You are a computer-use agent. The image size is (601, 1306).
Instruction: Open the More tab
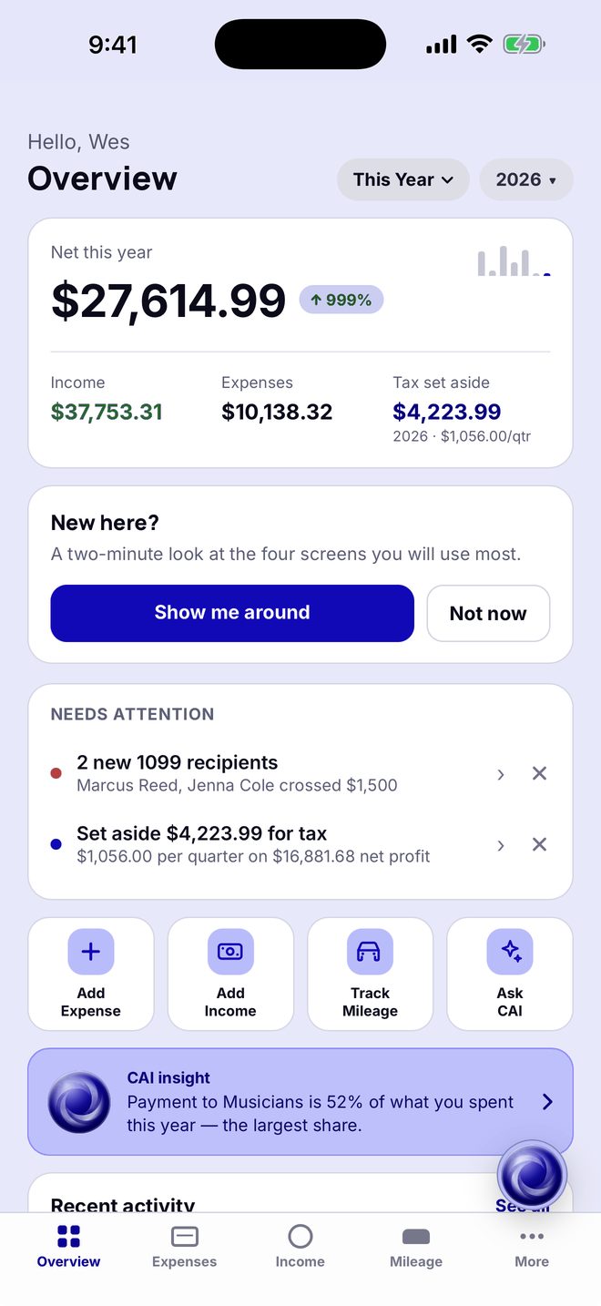(532, 1247)
